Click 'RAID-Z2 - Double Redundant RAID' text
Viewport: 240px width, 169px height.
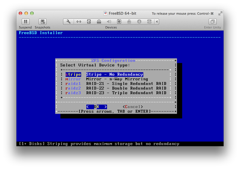126,88
